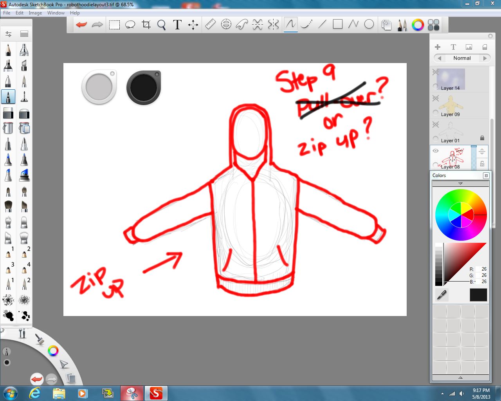The image size is (501, 401).
Task: Toggle visibility of Layer 09
Action: point(435,98)
